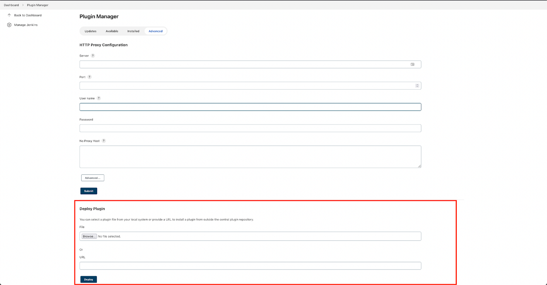Focus the No Proxy Host text area

(x=250, y=157)
